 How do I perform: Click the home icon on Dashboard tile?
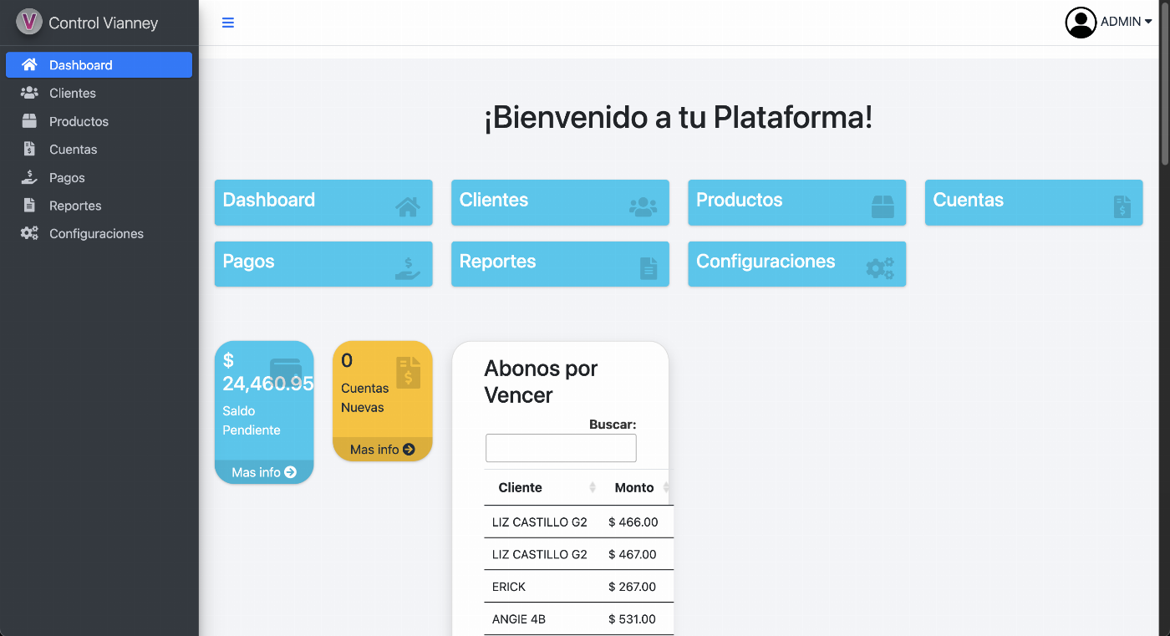[408, 206]
